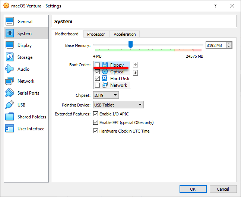The image size is (241, 197).
Task: Uncheck Hard Disk in the boot order
Action: [x=97, y=78]
